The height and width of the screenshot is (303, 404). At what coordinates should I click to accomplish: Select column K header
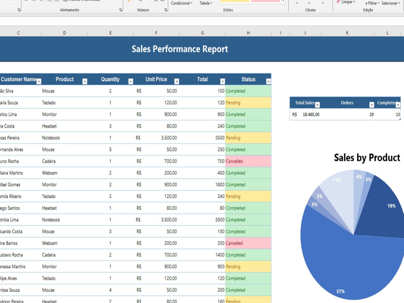click(347, 33)
